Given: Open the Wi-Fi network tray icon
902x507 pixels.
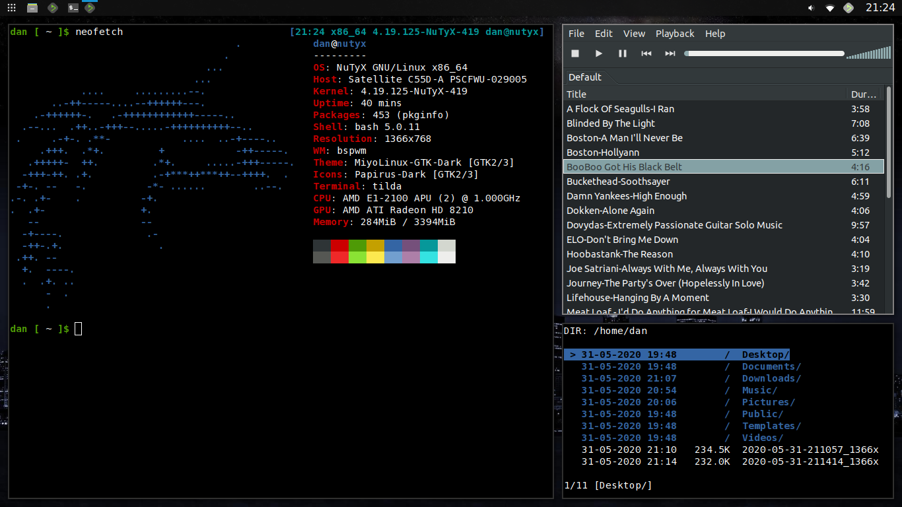Looking at the screenshot, I should (x=830, y=8).
